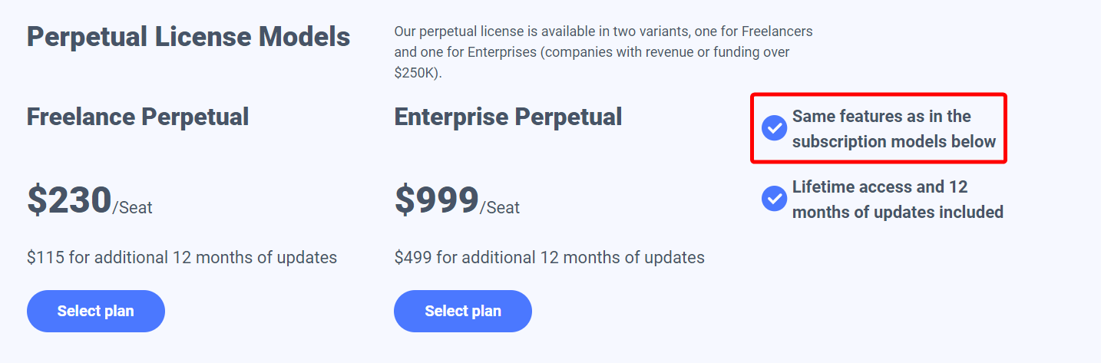Click the $999 price

(437, 200)
